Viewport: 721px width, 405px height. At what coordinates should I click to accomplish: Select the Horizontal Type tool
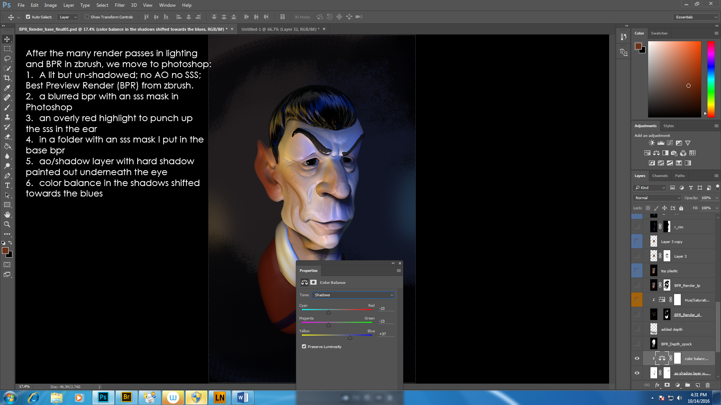tap(7, 185)
